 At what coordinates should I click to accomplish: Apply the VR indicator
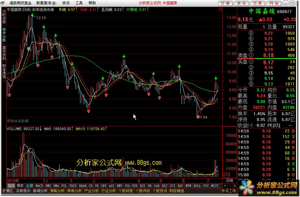tap(97, 186)
